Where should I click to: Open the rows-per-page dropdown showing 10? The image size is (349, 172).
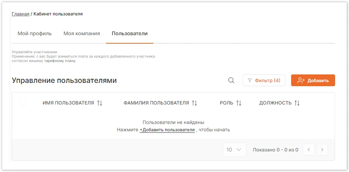pyautogui.click(x=234, y=150)
